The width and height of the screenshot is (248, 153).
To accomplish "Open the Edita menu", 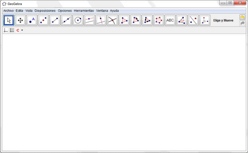I will click(x=20, y=11).
